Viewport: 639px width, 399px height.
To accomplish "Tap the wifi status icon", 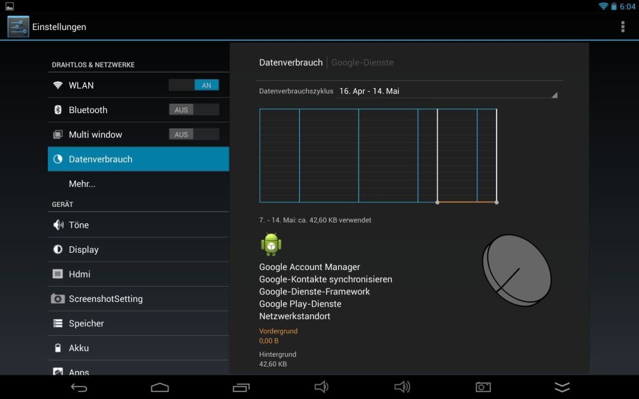I will 603,6.
